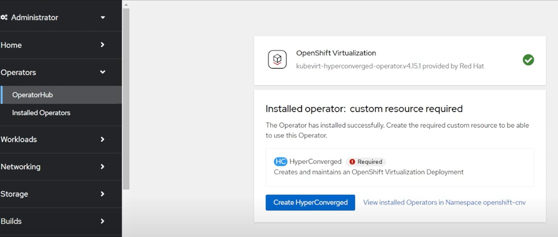
Task: Click the 'Installed operator: custom resource required' heading
Action: click(x=364, y=109)
